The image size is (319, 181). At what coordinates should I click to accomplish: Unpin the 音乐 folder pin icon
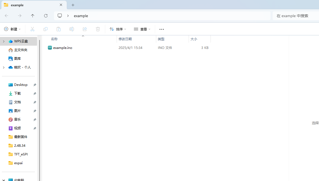35,120
